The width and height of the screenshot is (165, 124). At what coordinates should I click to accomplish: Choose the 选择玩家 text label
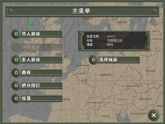click(108, 59)
